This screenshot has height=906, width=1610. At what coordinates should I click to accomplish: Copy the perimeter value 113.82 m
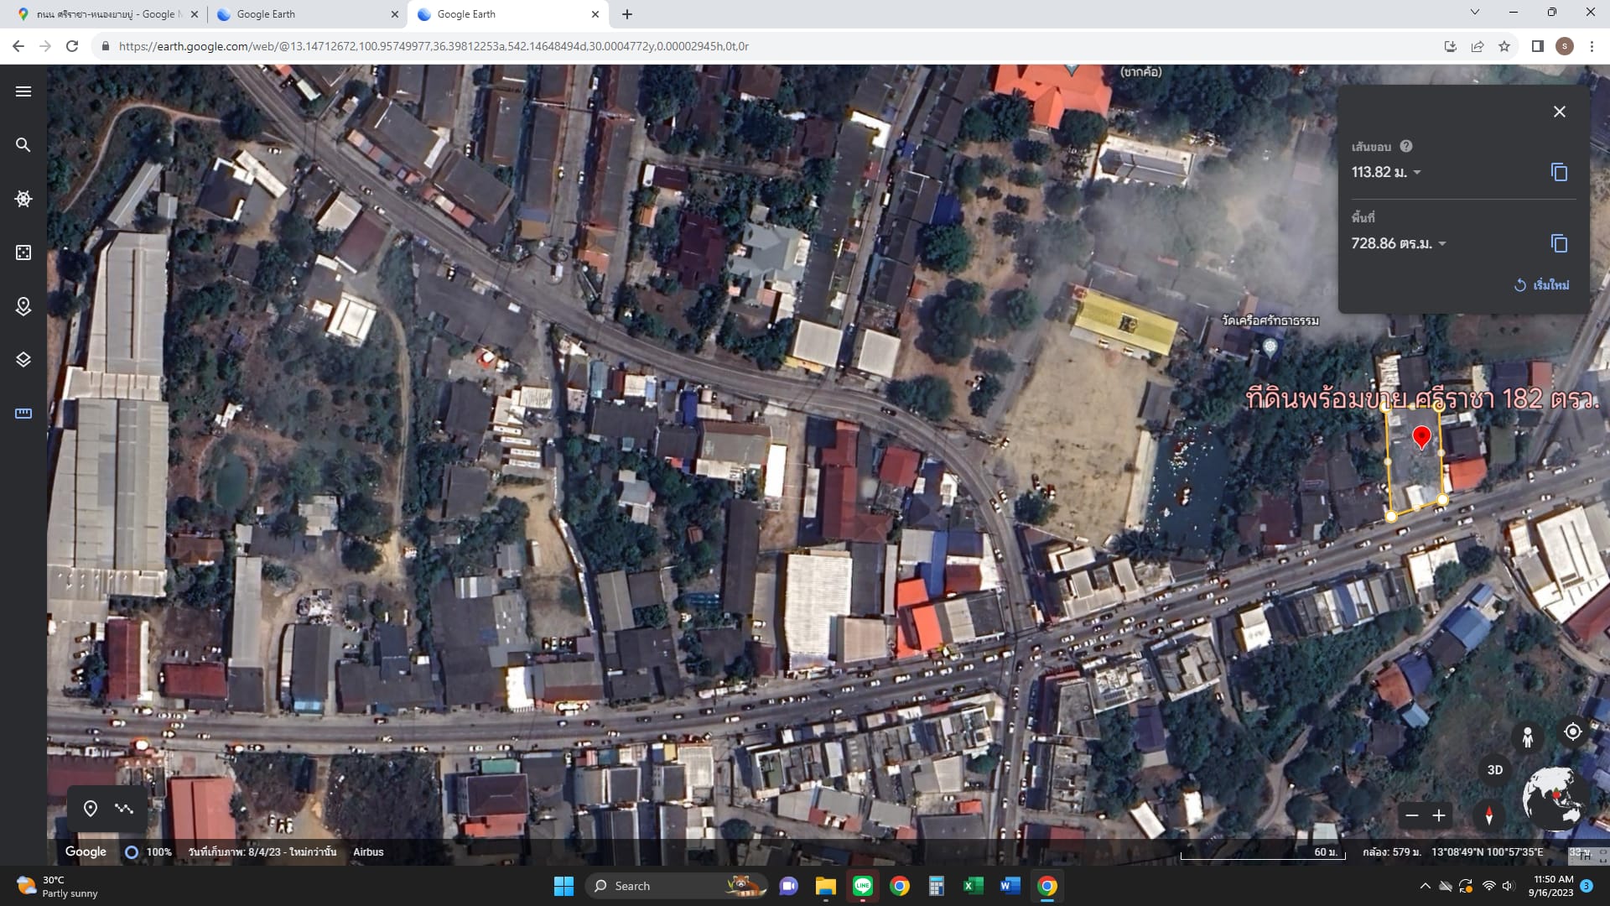(x=1559, y=172)
